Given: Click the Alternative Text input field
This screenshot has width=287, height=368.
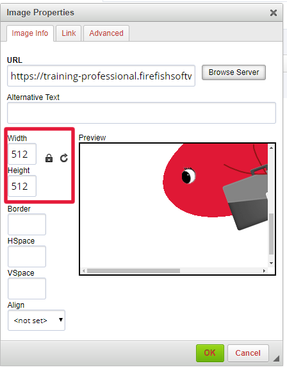Looking at the screenshot, I should [x=142, y=113].
